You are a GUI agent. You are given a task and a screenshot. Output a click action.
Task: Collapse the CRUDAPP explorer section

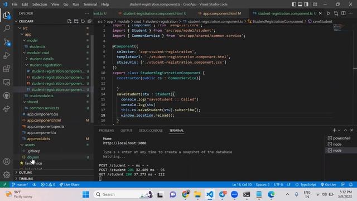click(x=16, y=21)
